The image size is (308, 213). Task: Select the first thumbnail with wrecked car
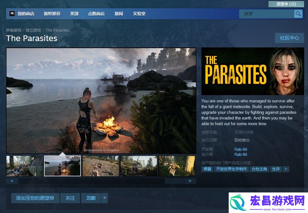(x=24, y=166)
